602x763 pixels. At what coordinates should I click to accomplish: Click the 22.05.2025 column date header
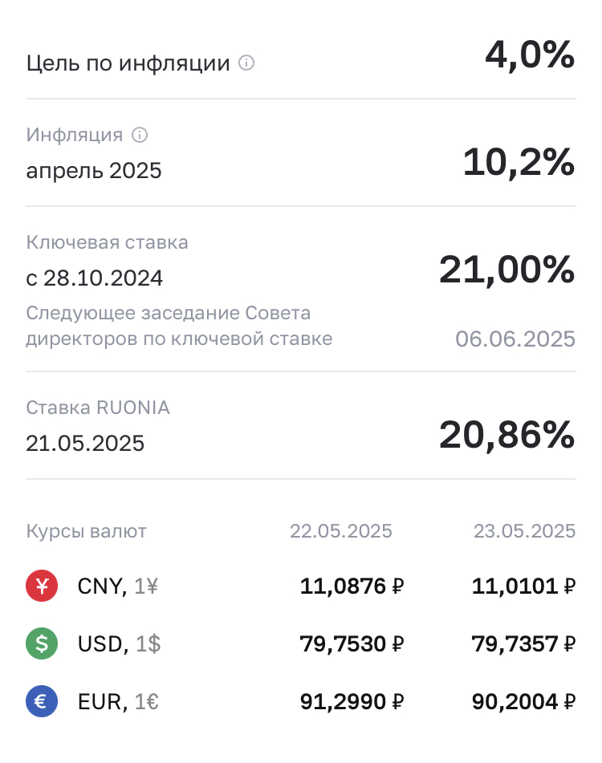click(341, 531)
